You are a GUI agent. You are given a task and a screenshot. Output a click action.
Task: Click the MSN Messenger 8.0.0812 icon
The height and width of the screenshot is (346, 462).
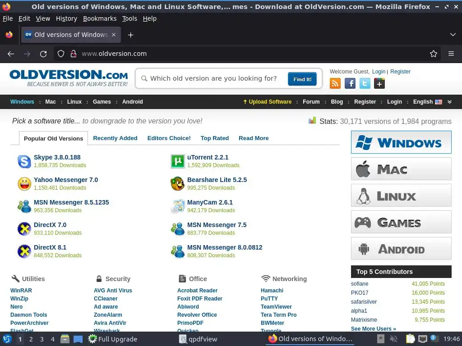(x=178, y=251)
